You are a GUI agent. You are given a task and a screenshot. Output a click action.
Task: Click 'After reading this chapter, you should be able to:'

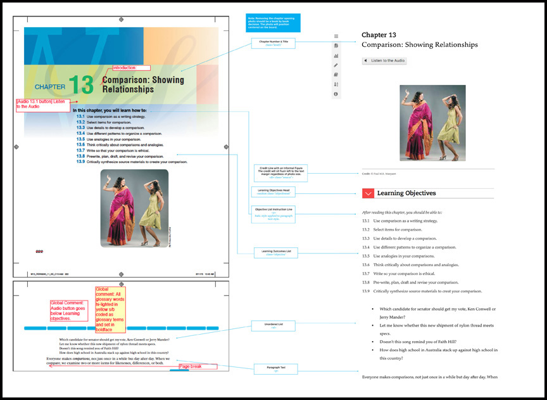(402, 212)
